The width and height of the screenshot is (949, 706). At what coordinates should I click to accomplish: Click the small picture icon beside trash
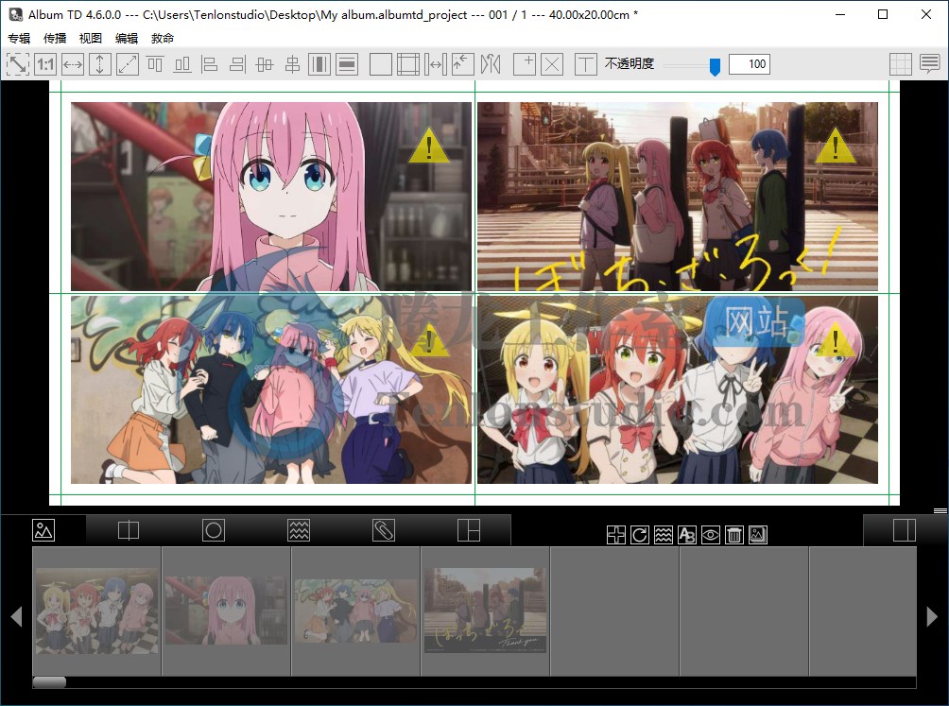tap(758, 535)
